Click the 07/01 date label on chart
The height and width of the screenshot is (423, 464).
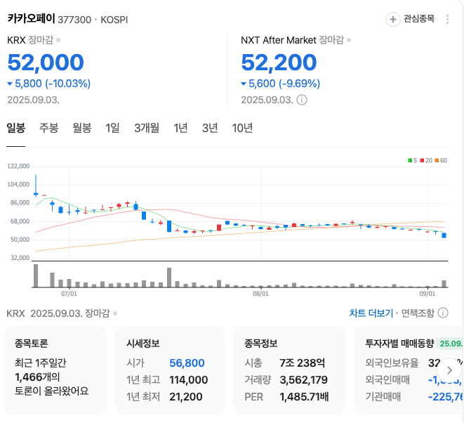pos(69,294)
